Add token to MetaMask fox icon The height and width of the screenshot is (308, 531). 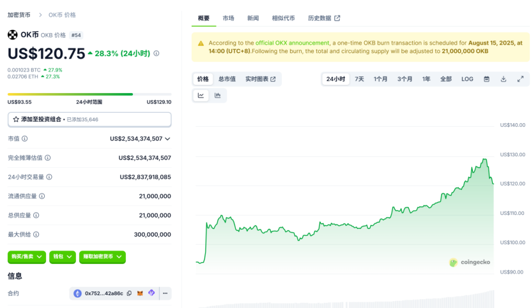click(140, 293)
